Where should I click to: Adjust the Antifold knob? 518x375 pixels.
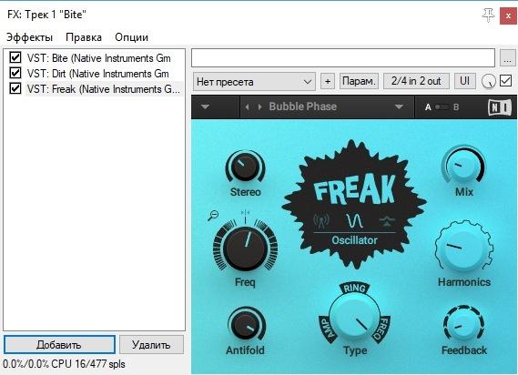pos(246,324)
